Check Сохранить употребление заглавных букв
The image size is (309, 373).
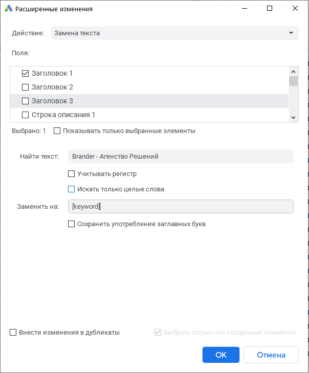(x=72, y=224)
